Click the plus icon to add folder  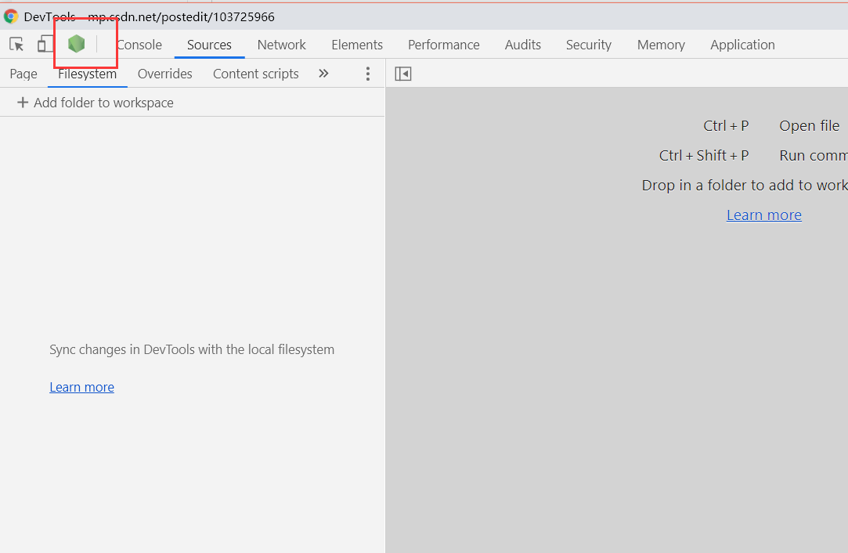click(22, 102)
